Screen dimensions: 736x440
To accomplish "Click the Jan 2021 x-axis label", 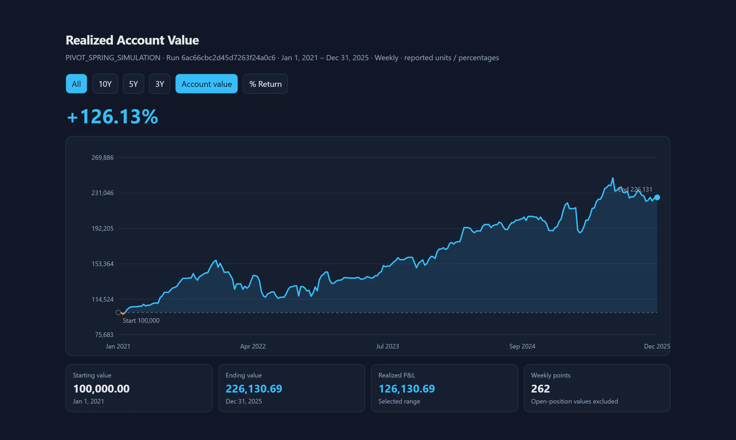I will click(x=118, y=346).
